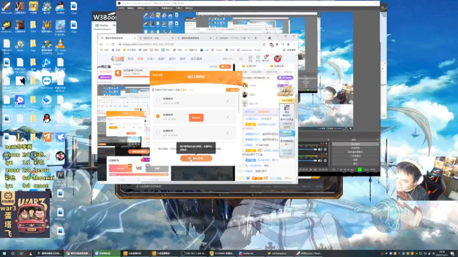
Task: Mute the second OBS audio mixer channel
Action: (x=320, y=160)
